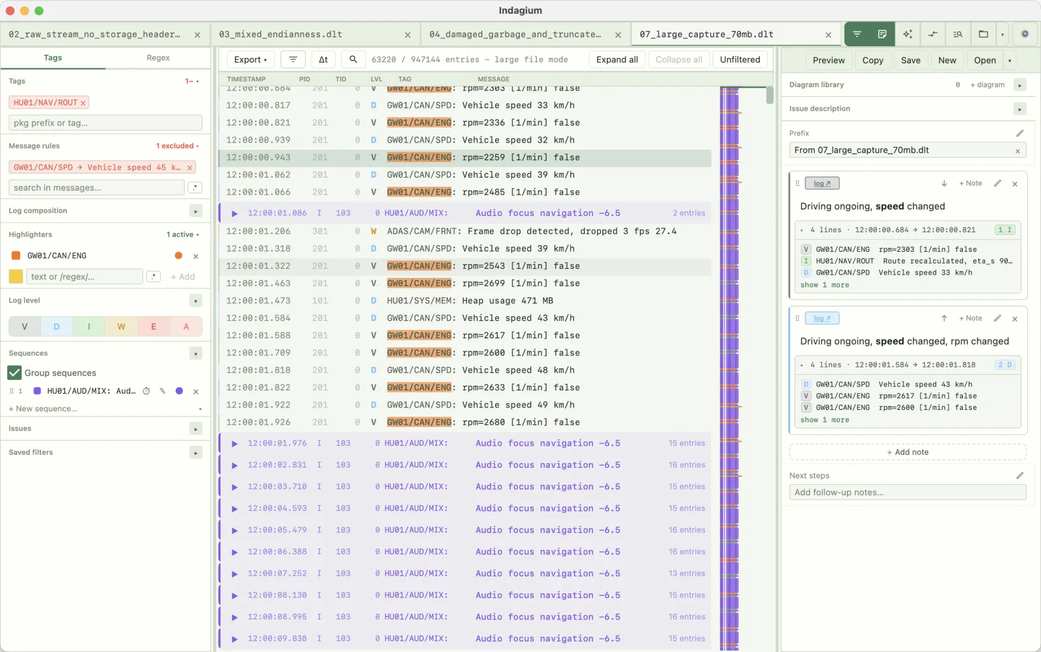The image size is (1041, 652).
Task: Click the Unfiltered button
Action: [x=740, y=59]
